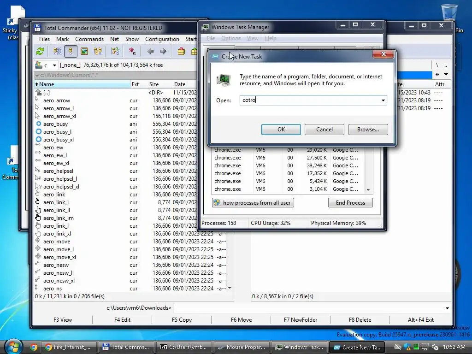Viewport: 472px width, 354px height.
Task: Switch to the Mouse Properties taskbar button
Action: tap(242, 347)
